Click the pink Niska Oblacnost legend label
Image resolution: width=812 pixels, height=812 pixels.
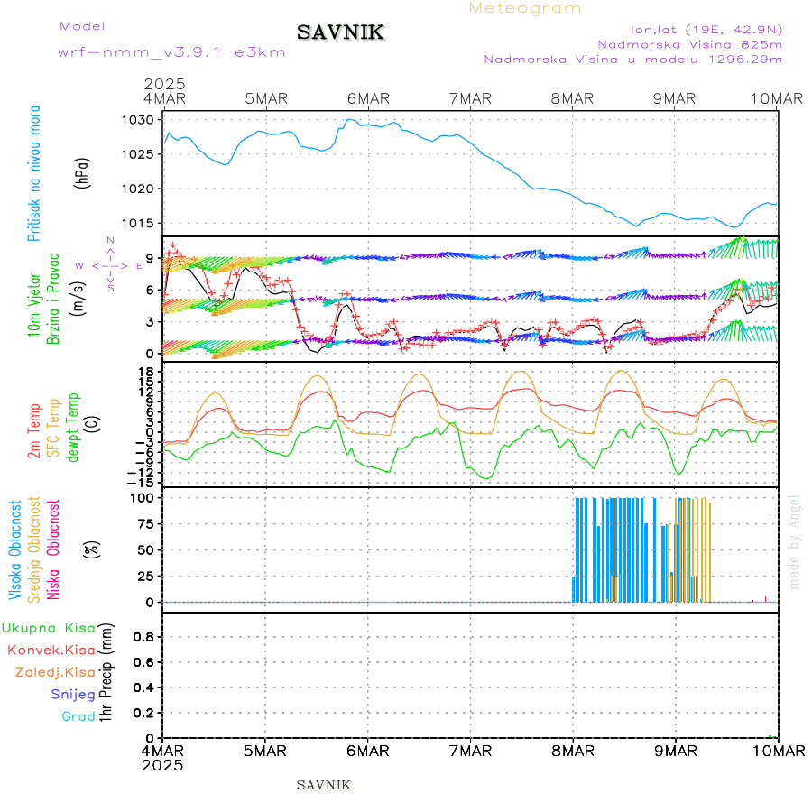[x=54, y=549]
